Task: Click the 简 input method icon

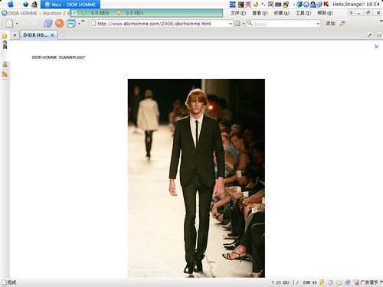Action: coord(270,4)
